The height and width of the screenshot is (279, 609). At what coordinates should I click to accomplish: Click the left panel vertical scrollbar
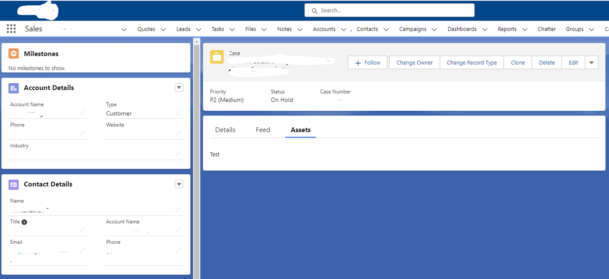pos(196,159)
